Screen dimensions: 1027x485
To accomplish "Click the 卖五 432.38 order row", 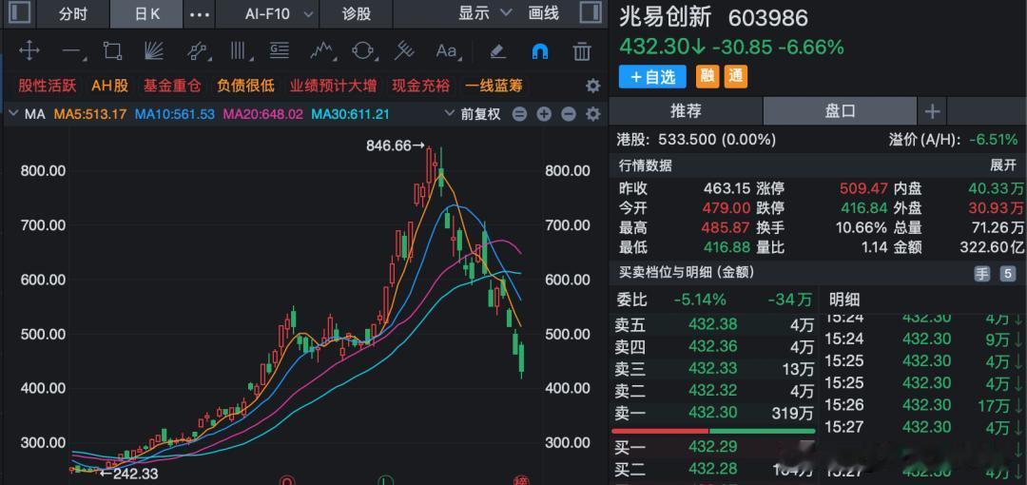I will [x=714, y=323].
